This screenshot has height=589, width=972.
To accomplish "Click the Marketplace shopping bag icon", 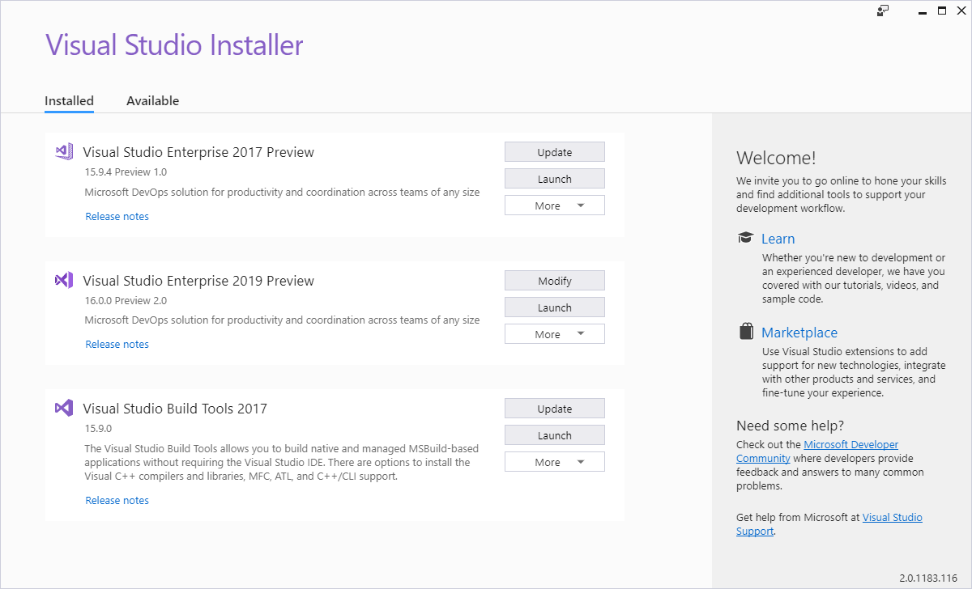I will [745, 331].
